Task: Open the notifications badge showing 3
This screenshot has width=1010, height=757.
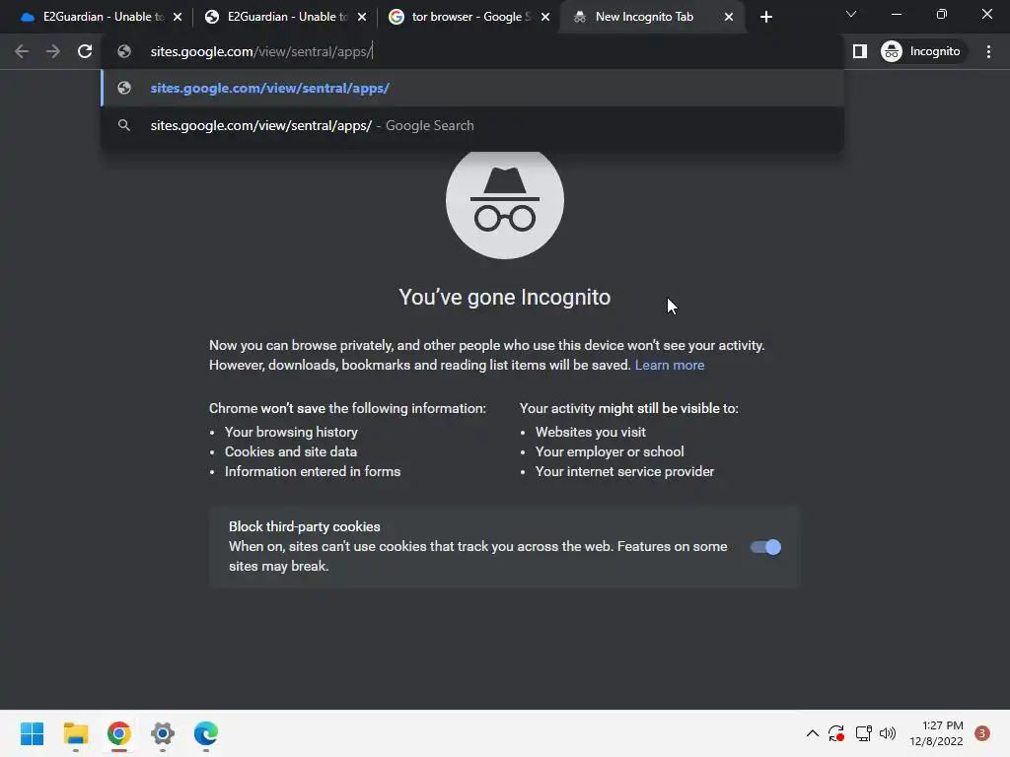Action: pos(981,733)
